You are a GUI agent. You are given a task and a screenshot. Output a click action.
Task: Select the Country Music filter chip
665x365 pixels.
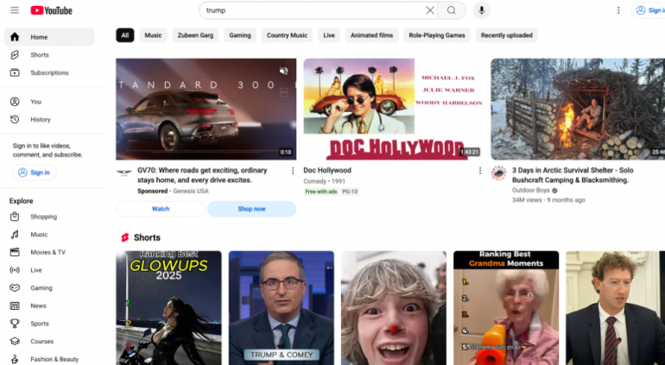pyautogui.click(x=287, y=35)
